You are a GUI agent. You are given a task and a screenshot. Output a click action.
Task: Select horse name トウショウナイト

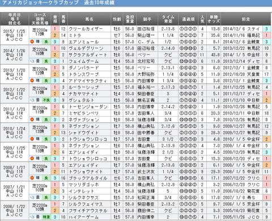[86, 172]
